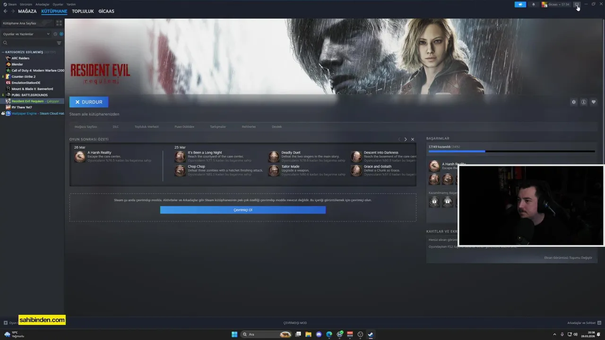The width and height of the screenshot is (605, 340).
Task: Click Ekran Görüntüsü Tuşunu Değiştir button
Action: (568, 258)
